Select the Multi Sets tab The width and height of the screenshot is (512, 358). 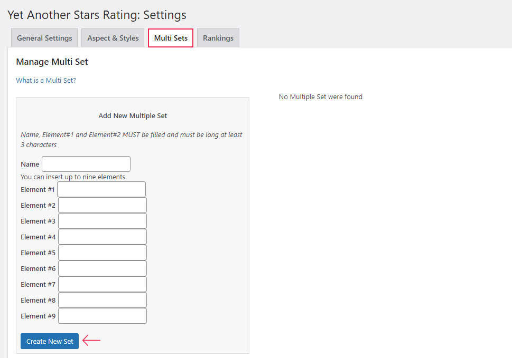(x=171, y=38)
